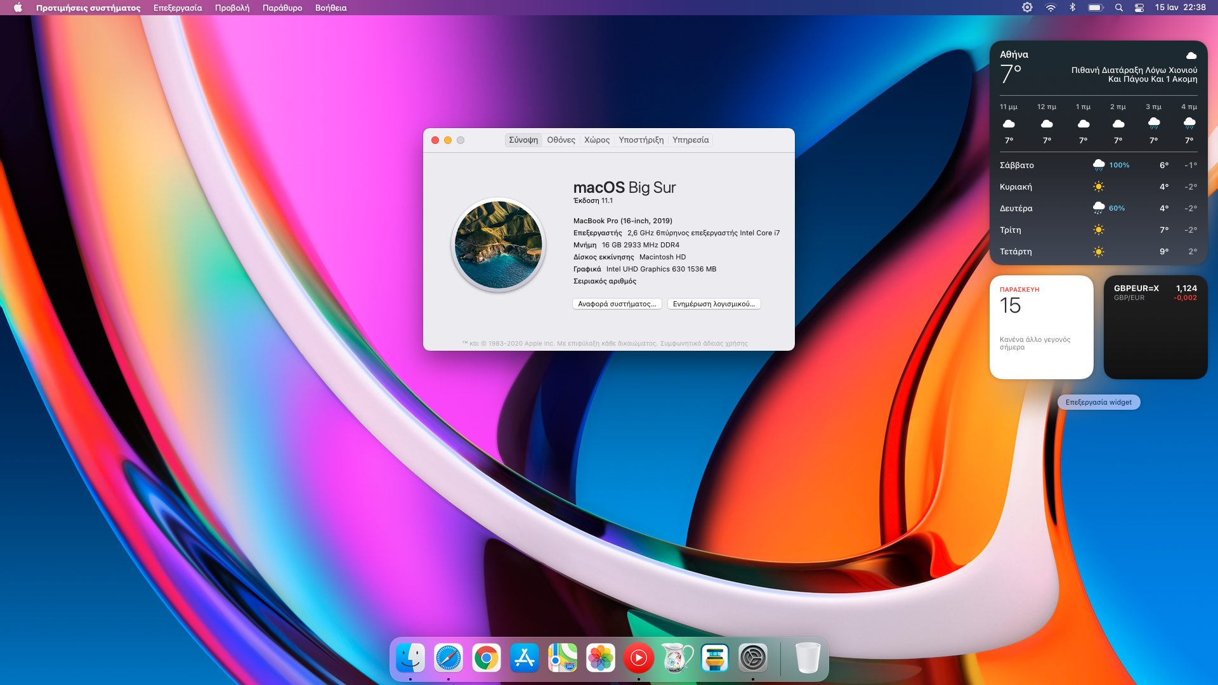1218x685 pixels.
Task: Switch to the Χώρος tab
Action: [597, 140]
